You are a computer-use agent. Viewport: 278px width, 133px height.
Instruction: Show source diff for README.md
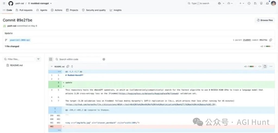[260, 67]
